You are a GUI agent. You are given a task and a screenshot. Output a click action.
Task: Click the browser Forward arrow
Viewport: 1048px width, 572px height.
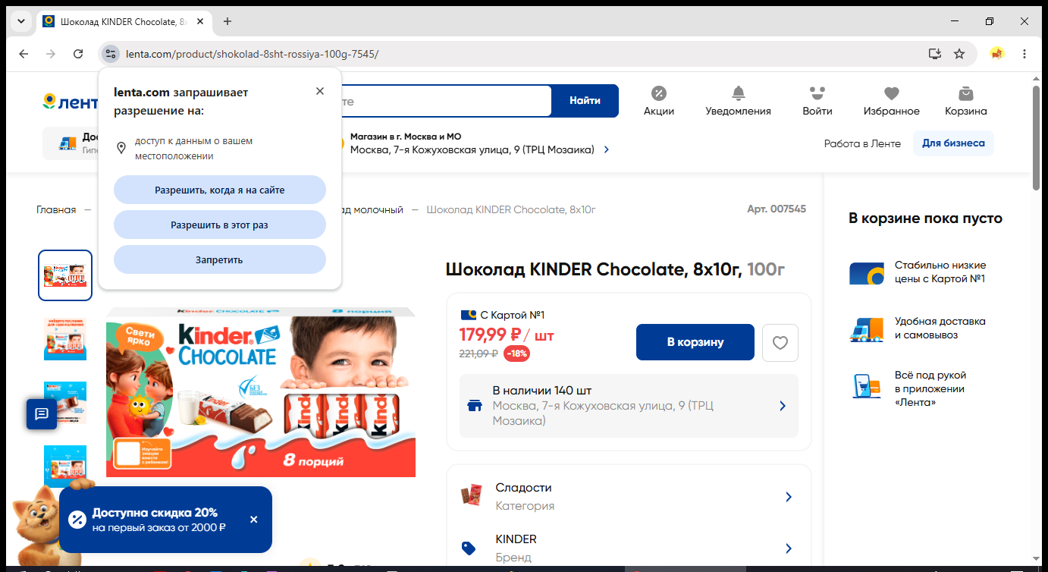pos(51,54)
